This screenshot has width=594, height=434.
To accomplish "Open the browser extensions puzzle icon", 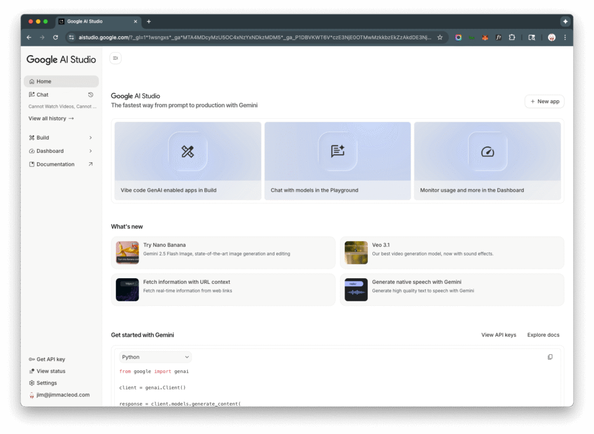I will coord(512,37).
